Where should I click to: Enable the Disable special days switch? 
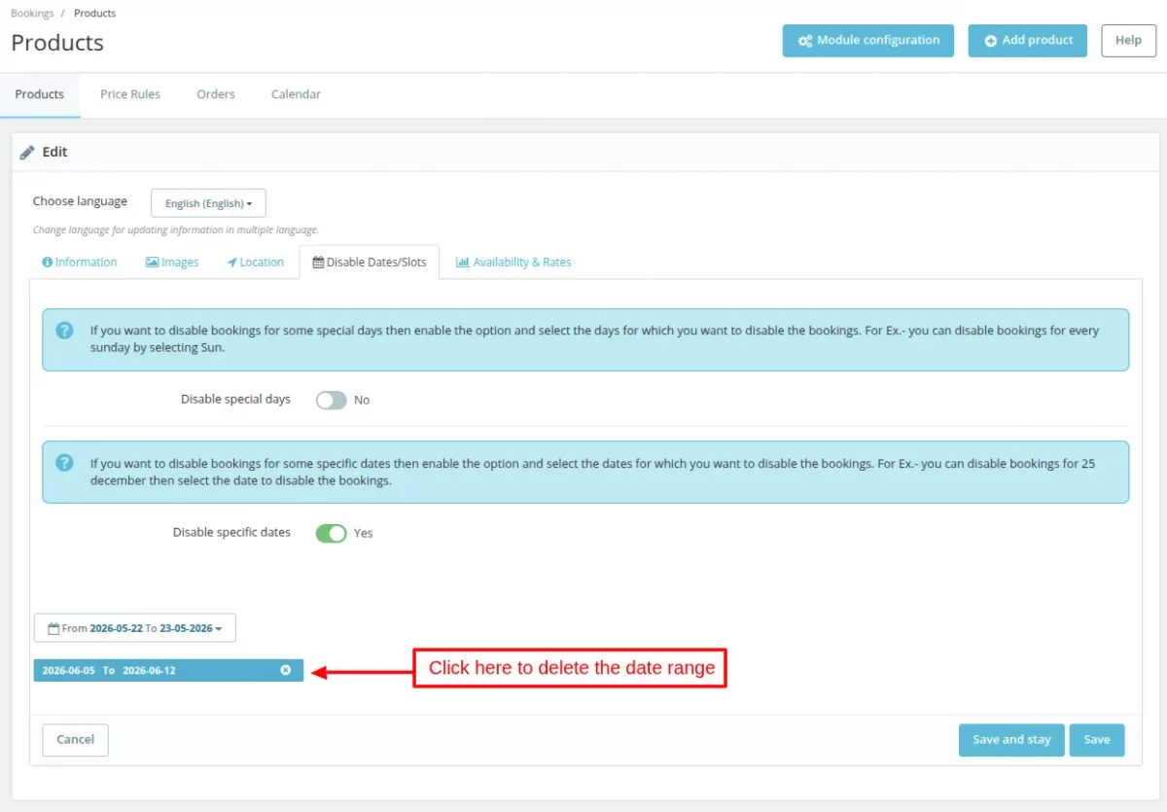click(x=331, y=400)
